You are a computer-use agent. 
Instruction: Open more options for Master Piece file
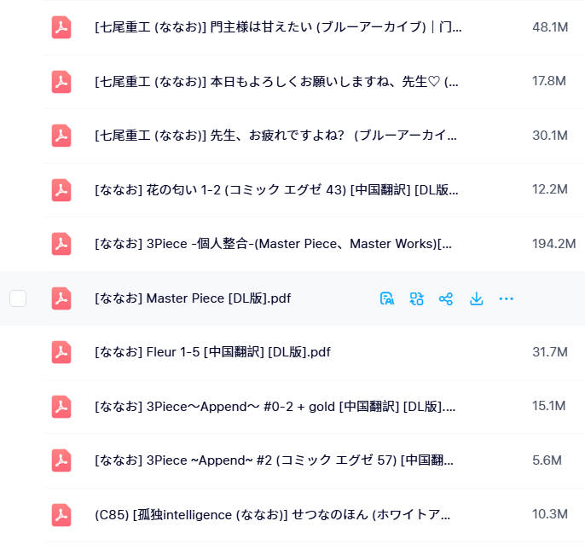pyautogui.click(x=506, y=298)
